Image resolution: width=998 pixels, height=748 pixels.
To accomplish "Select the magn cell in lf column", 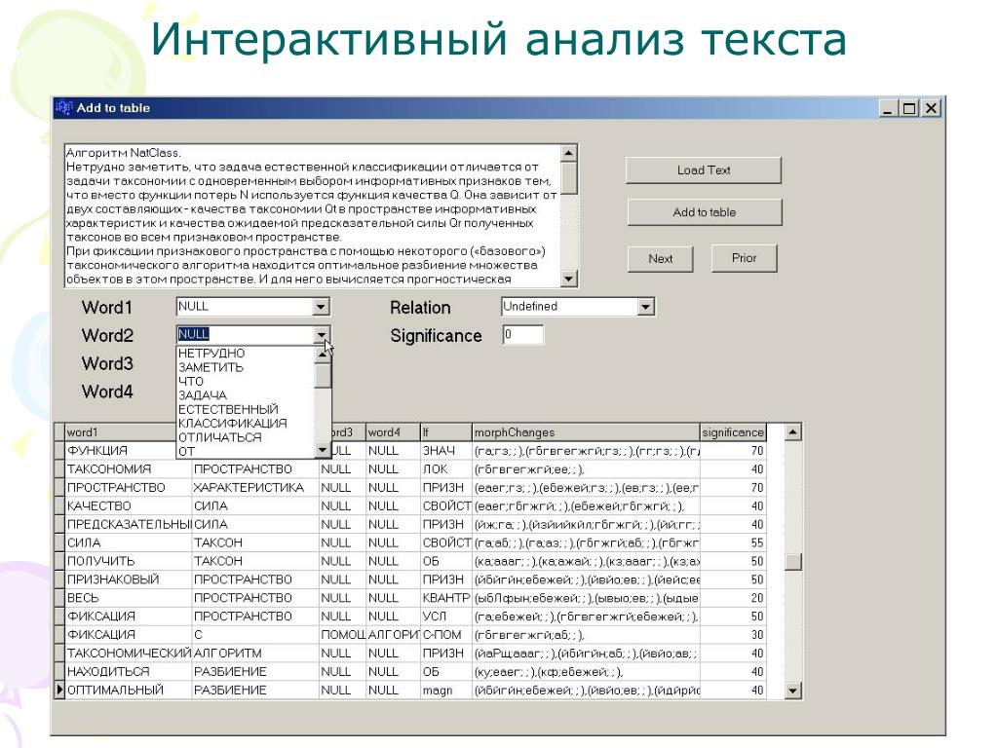I will tap(446, 691).
